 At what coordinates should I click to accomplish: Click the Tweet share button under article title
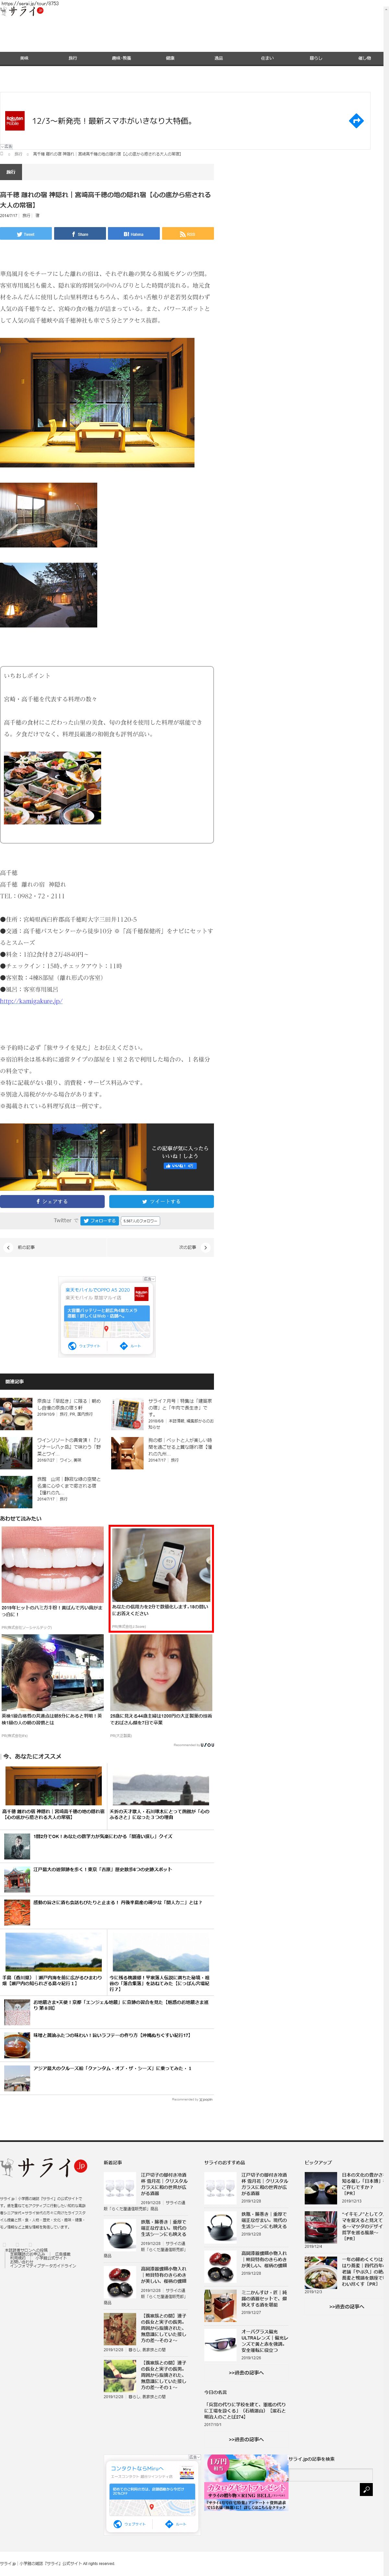pyautogui.click(x=26, y=234)
